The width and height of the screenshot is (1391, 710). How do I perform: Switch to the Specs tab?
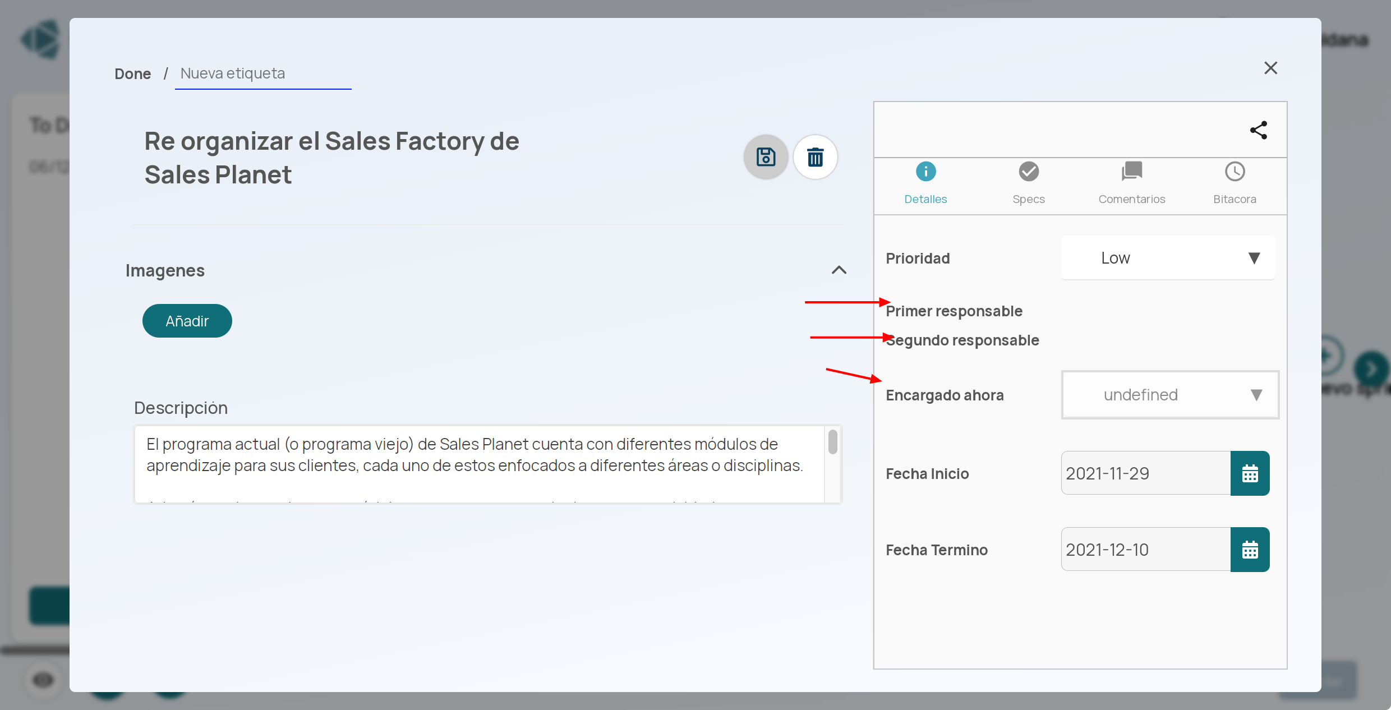(1029, 183)
